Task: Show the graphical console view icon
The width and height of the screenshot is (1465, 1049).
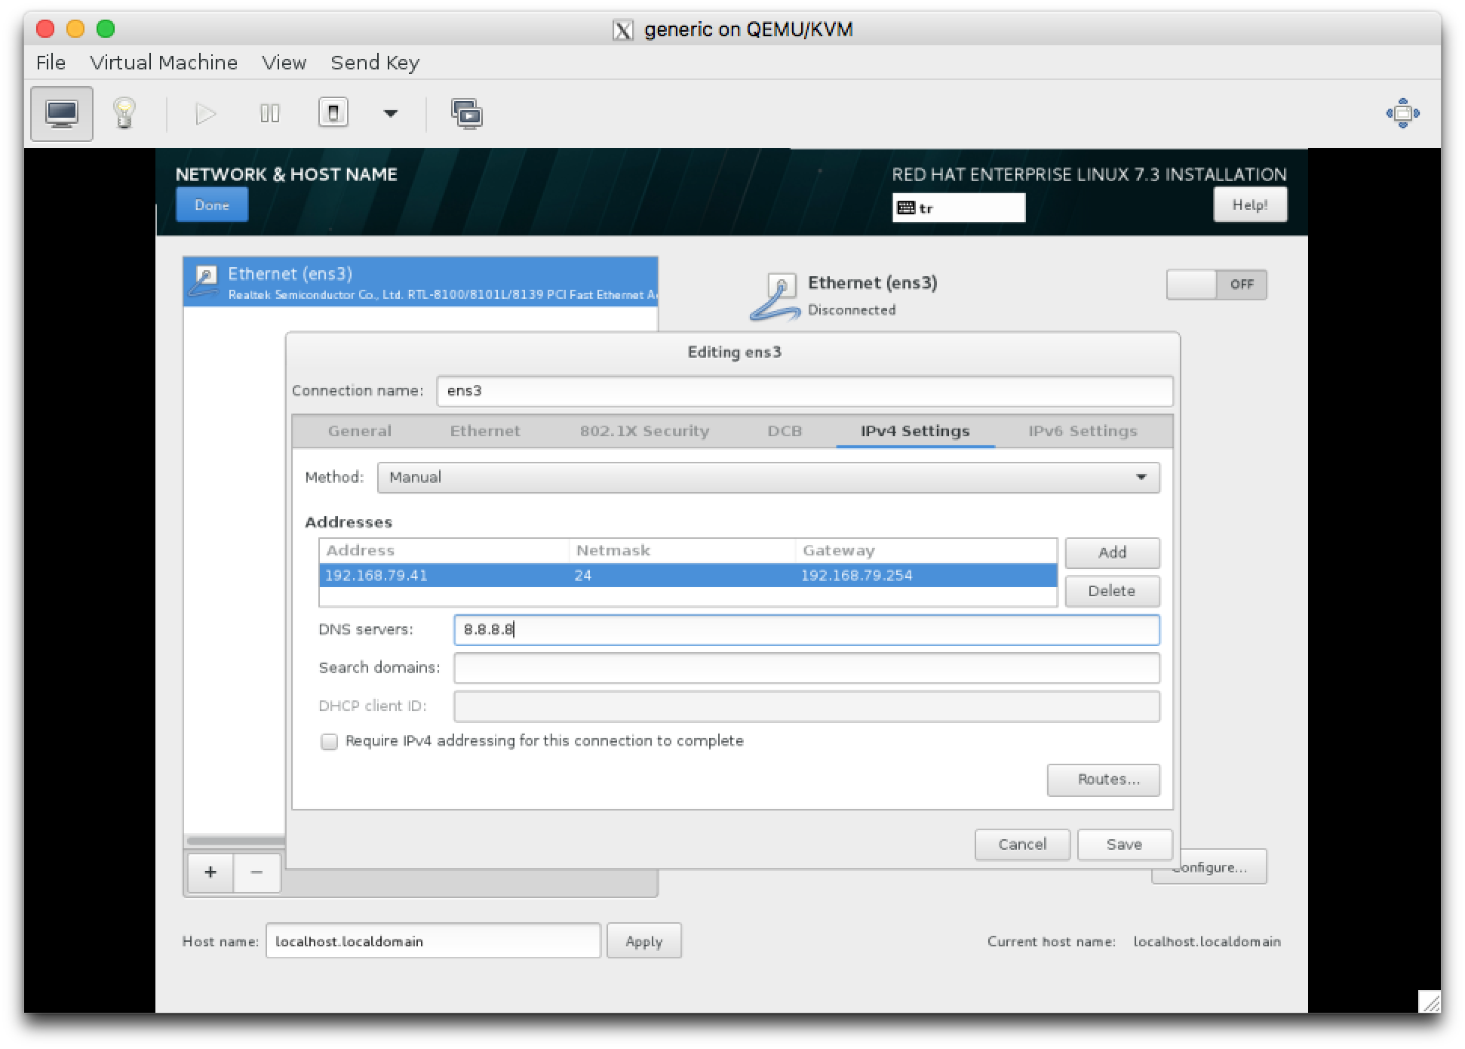Action: click(62, 114)
